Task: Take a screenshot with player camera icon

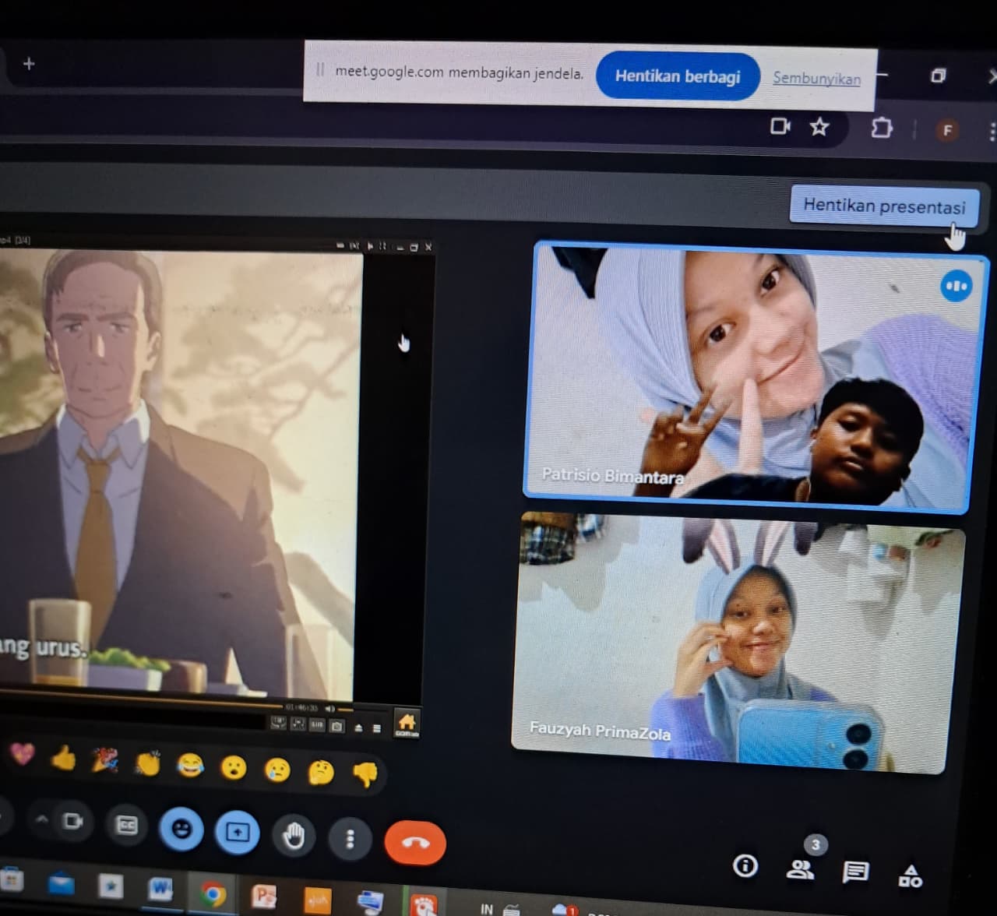Action: pyautogui.click(x=336, y=725)
